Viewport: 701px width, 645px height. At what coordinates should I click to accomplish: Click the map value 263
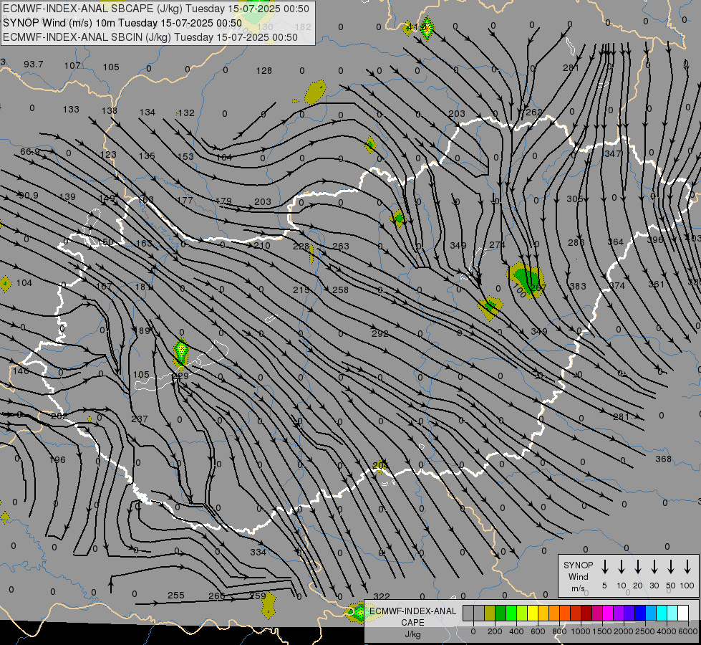click(x=341, y=247)
